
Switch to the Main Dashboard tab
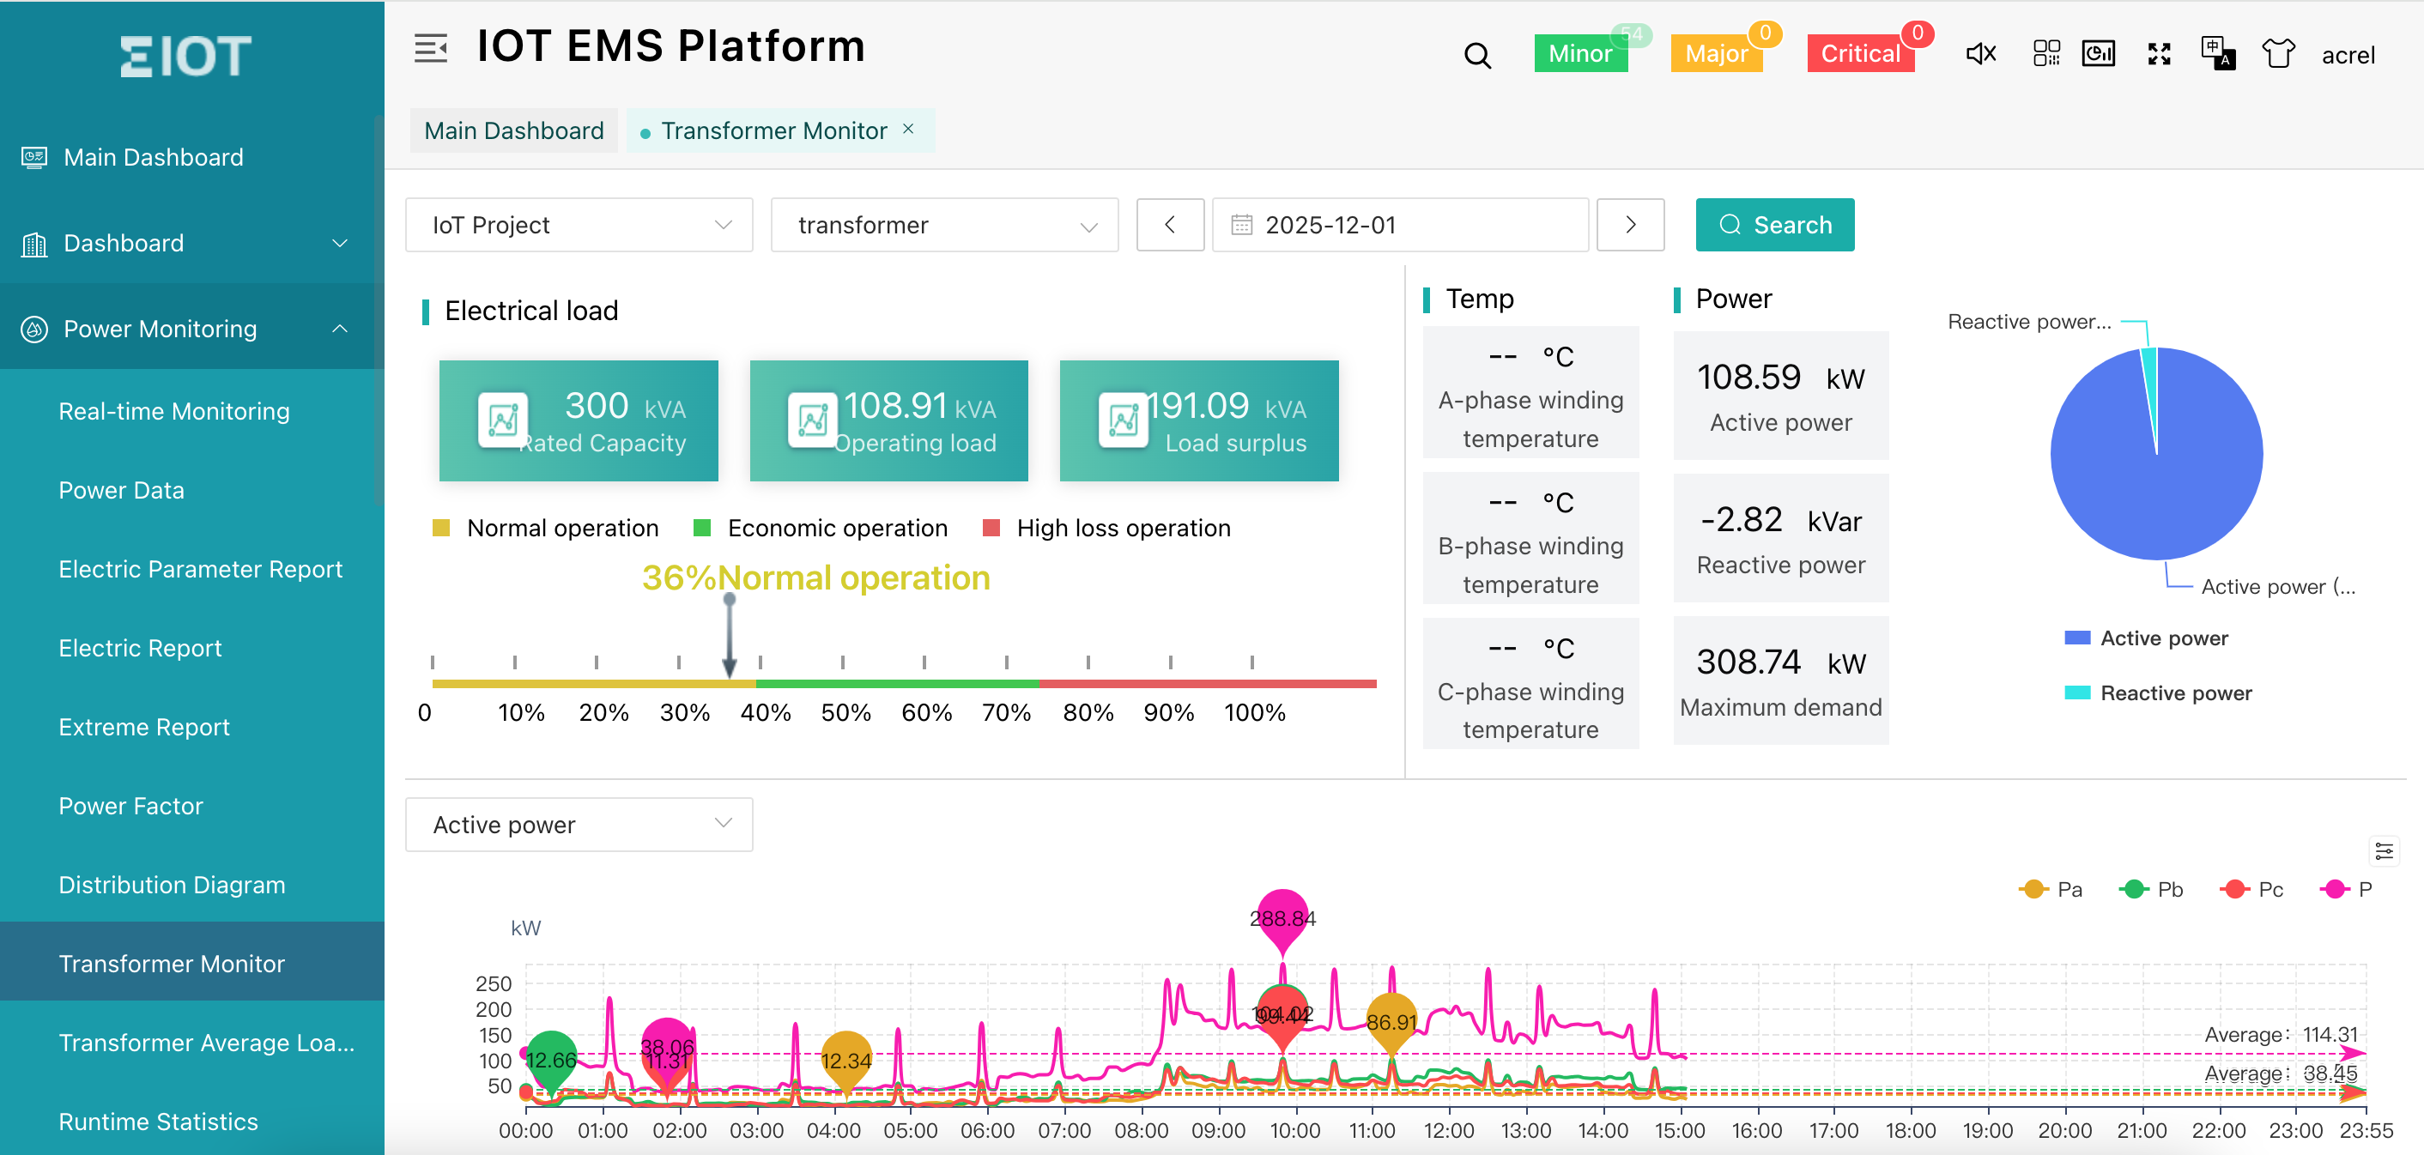(x=514, y=130)
